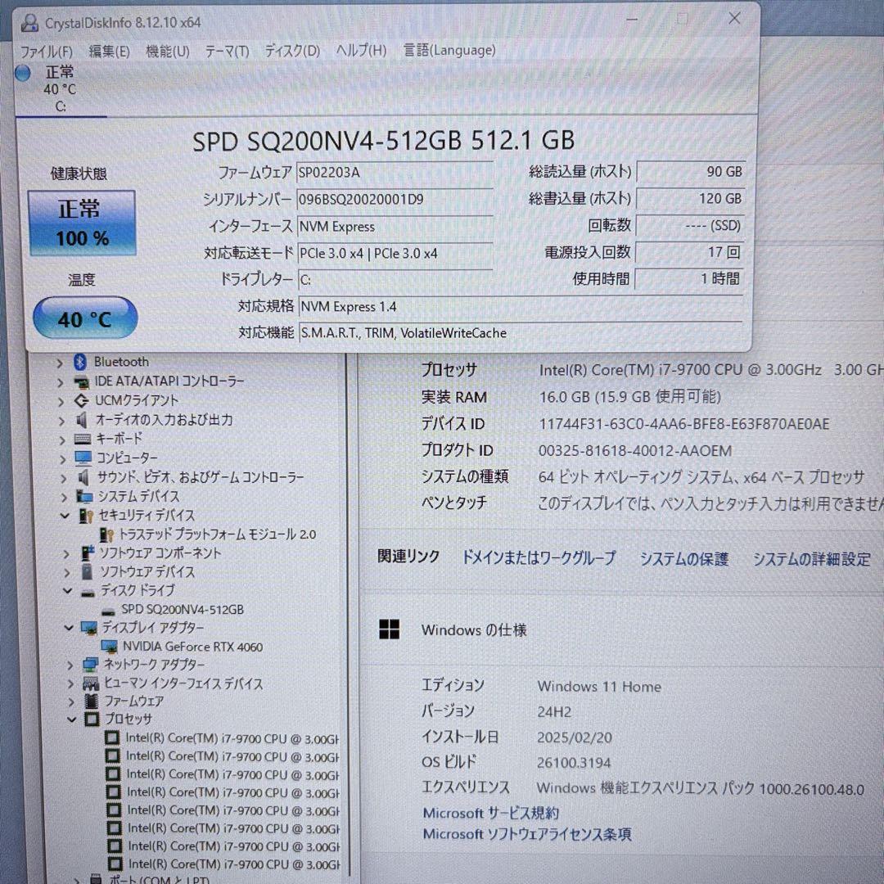Open the Microsoft サービス規約 link
Image resolution: width=884 pixels, height=884 pixels.
491,813
